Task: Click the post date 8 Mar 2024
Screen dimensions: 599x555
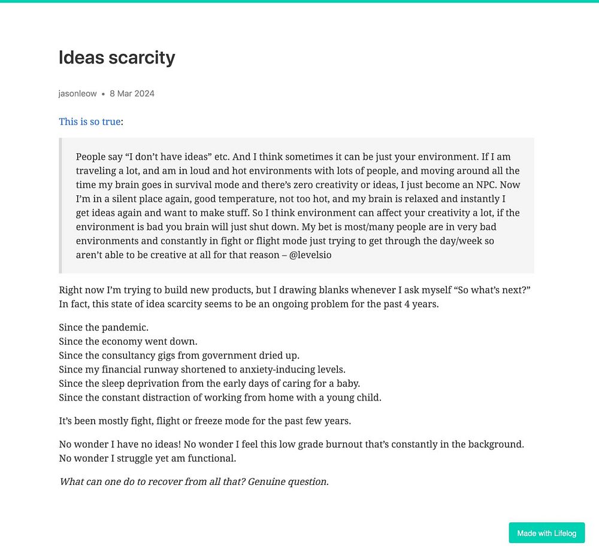Action: 132,93
